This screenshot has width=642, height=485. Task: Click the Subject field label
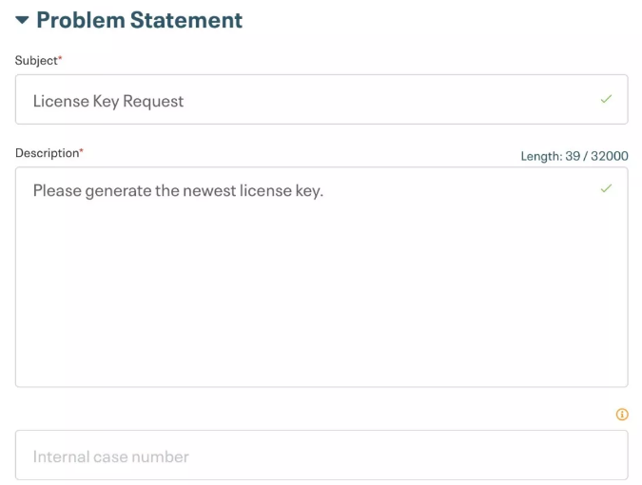pos(36,61)
